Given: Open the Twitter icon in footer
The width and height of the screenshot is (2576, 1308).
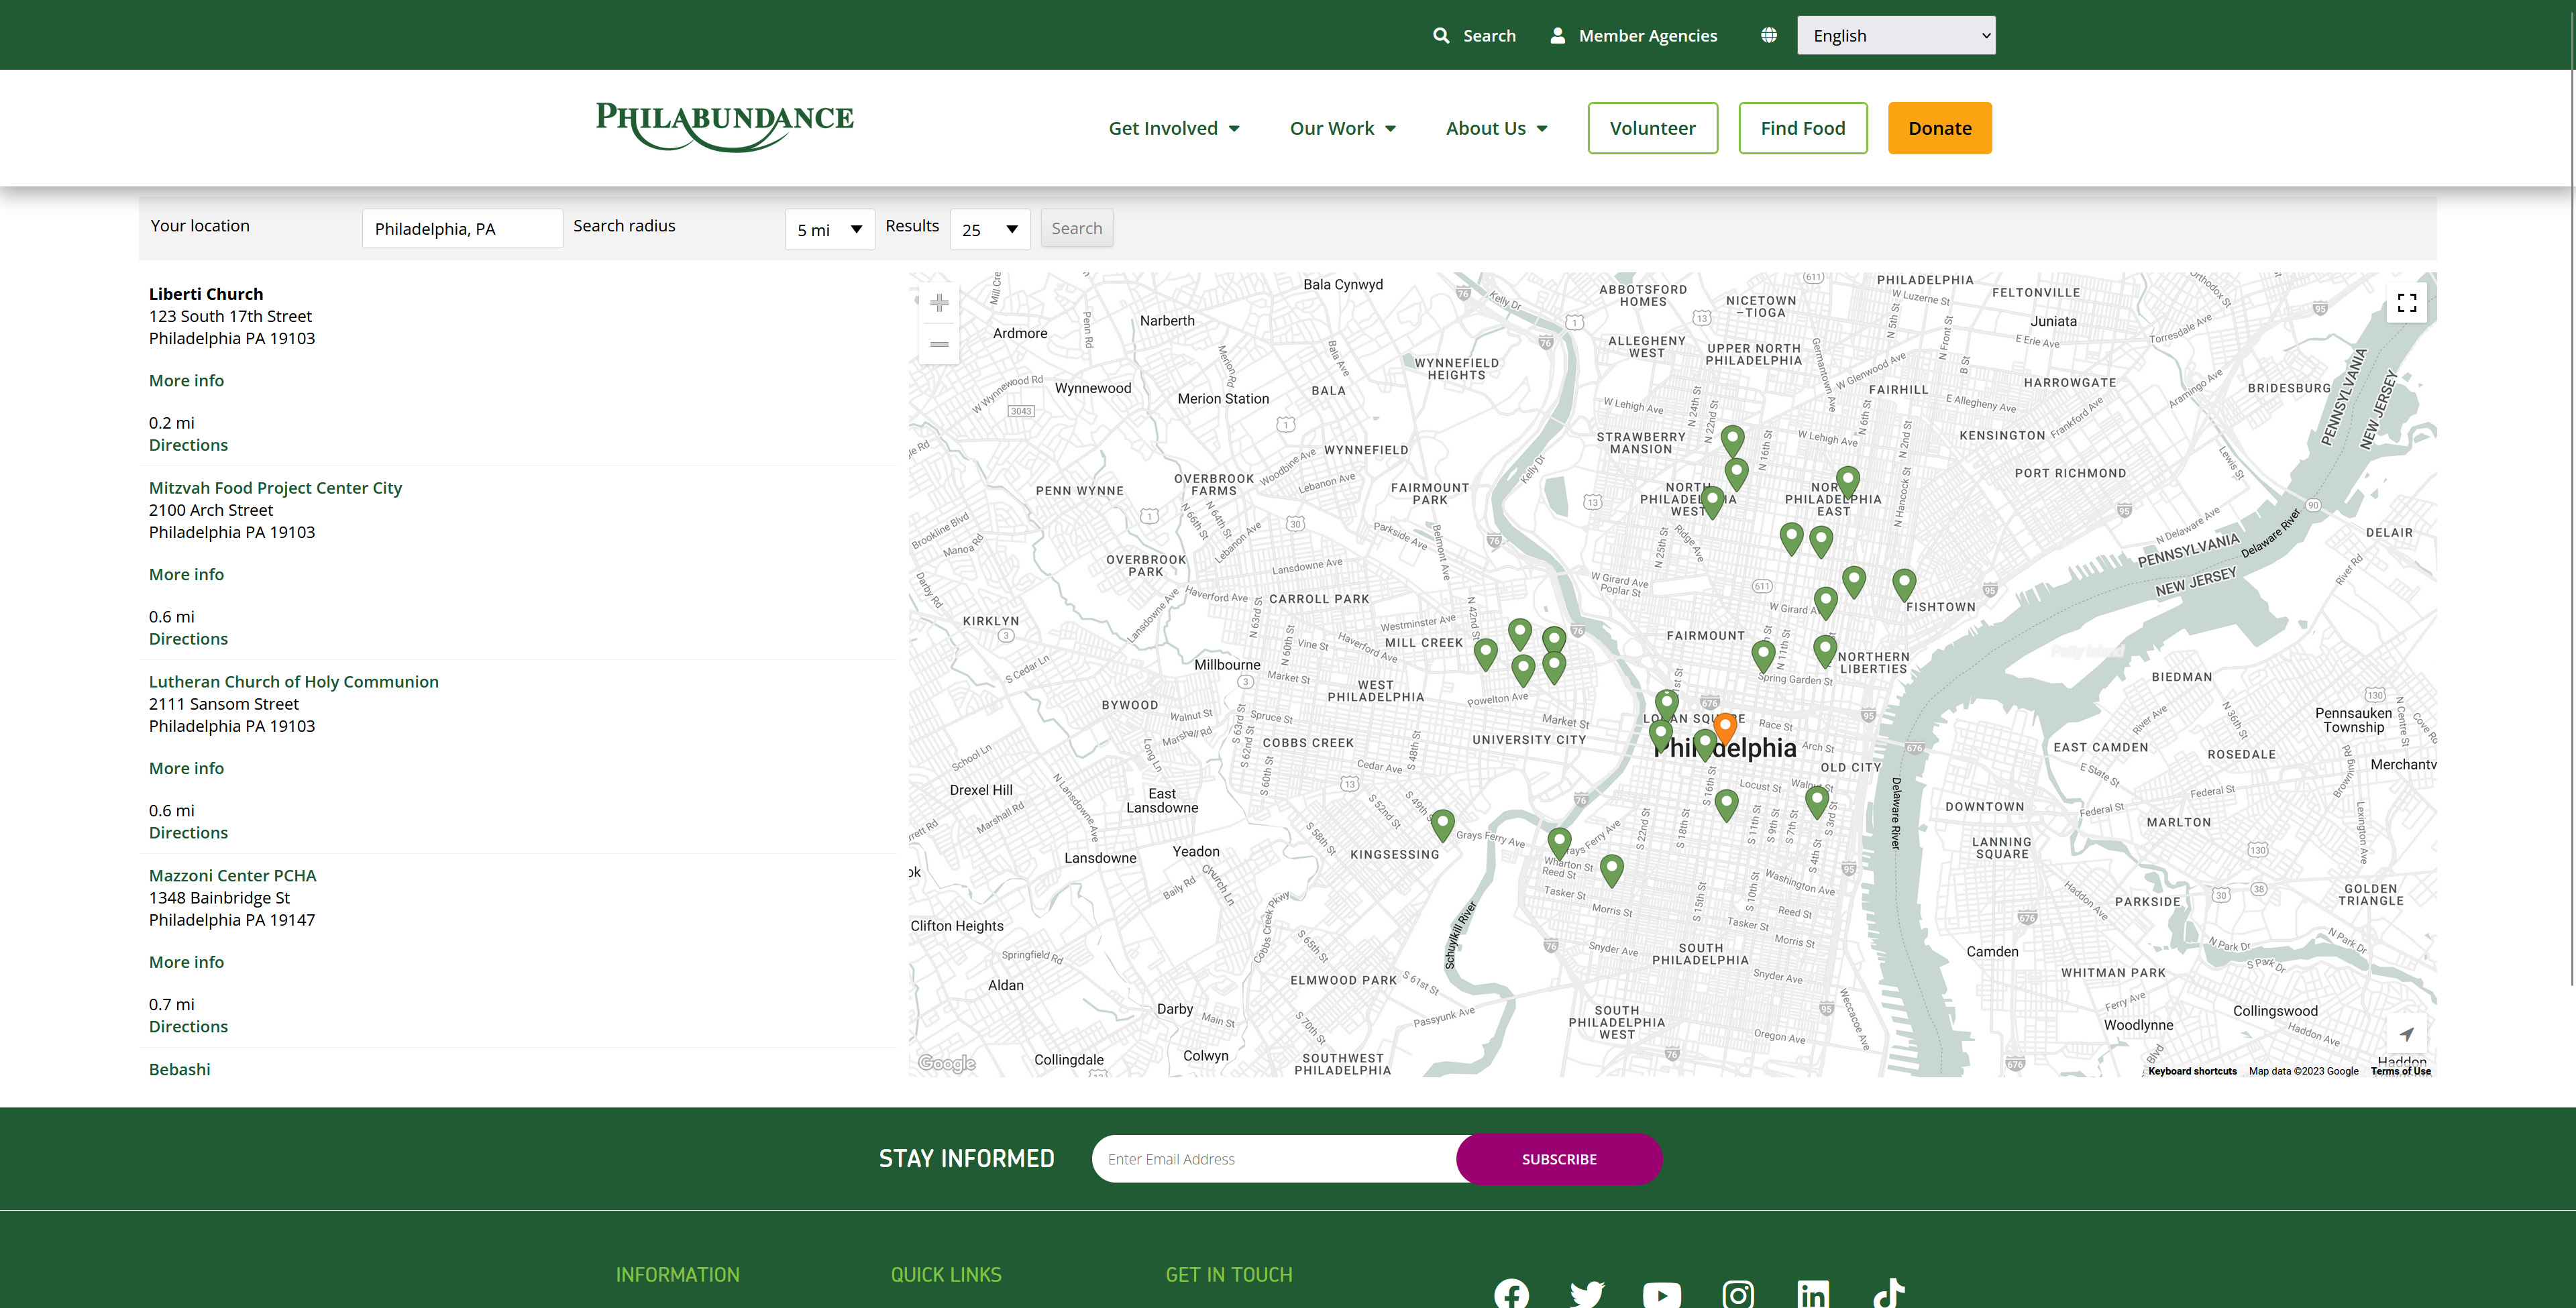Looking at the screenshot, I should pyautogui.click(x=1587, y=1294).
